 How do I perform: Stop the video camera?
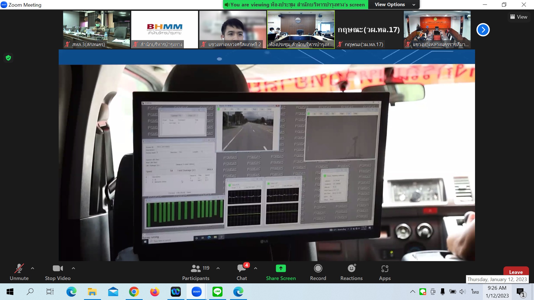(58, 272)
